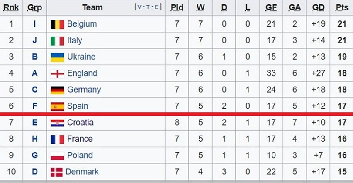Click the T talk template link
The image size is (353, 183).
tap(148, 7)
